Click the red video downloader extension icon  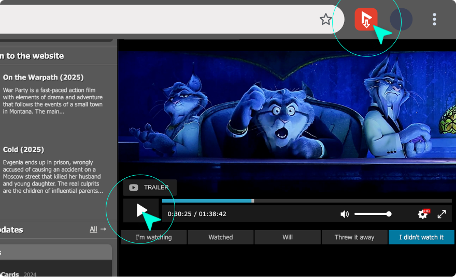pos(366,20)
